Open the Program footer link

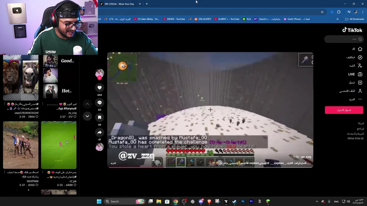coord(361,128)
